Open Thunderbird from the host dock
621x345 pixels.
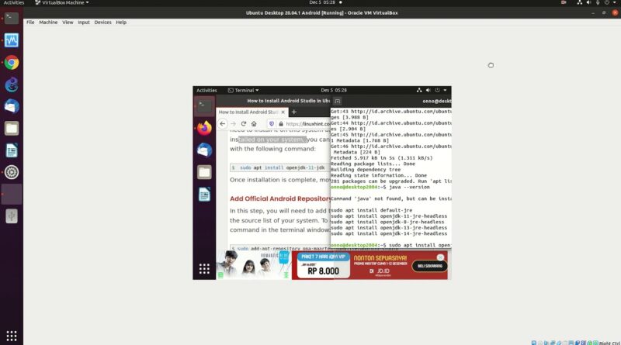click(x=12, y=106)
